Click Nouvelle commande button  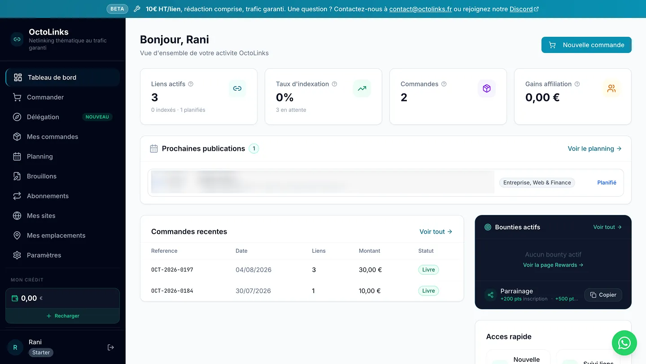pos(586,45)
